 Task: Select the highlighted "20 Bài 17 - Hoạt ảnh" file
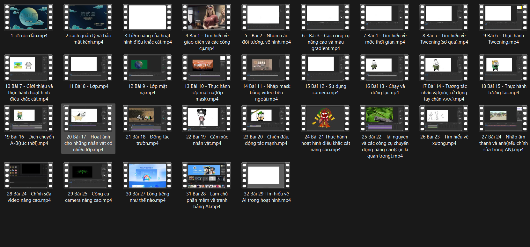(x=88, y=119)
